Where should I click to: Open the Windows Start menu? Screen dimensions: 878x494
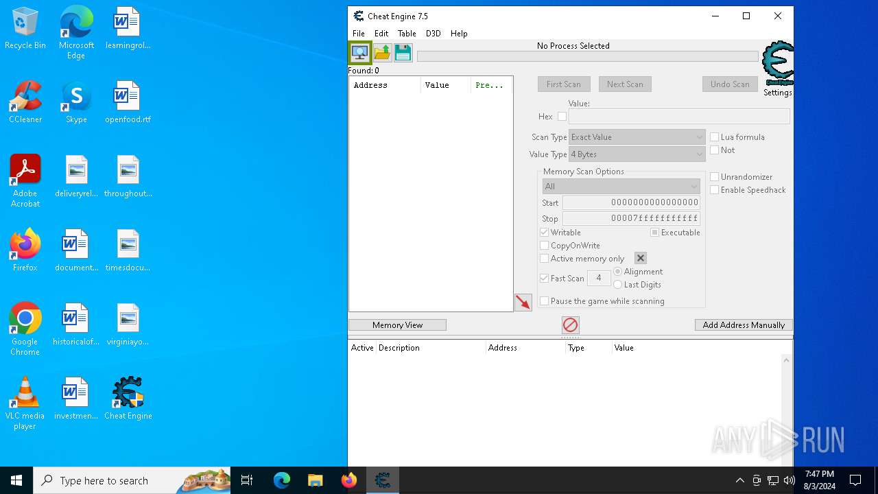click(x=16, y=480)
